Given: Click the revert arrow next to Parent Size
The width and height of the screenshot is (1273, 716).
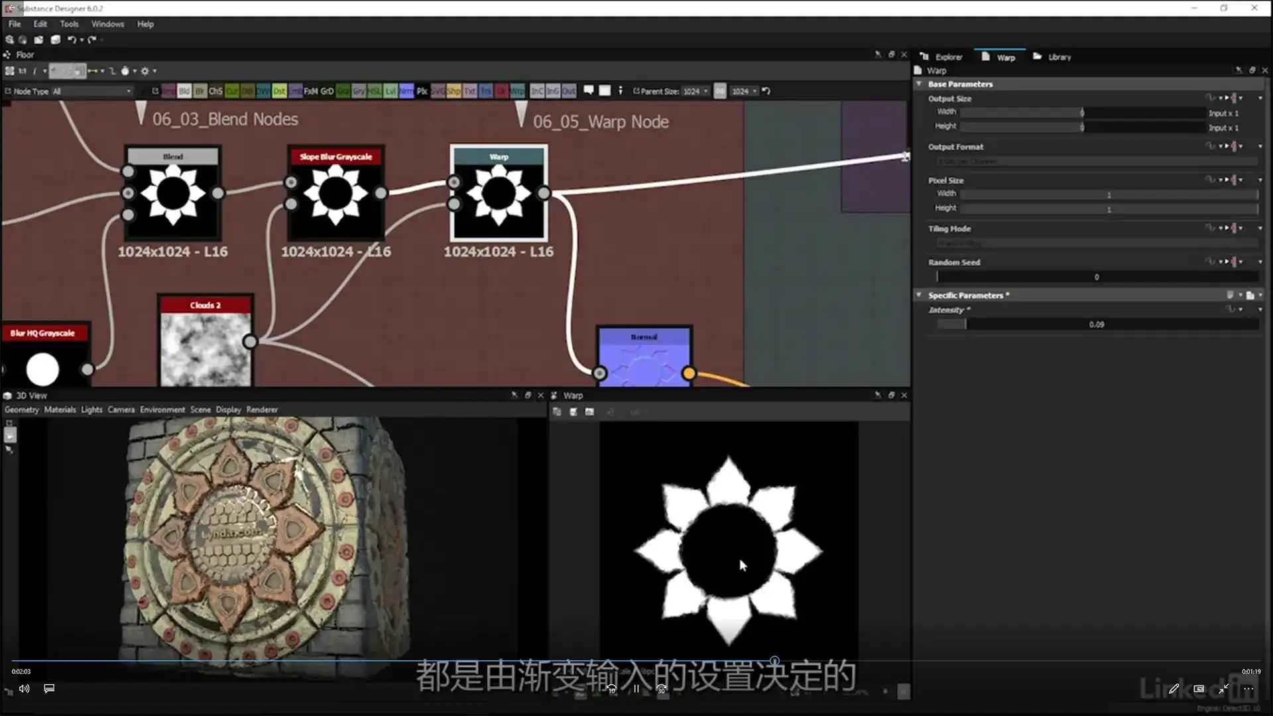Looking at the screenshot, I should point(766,91).
